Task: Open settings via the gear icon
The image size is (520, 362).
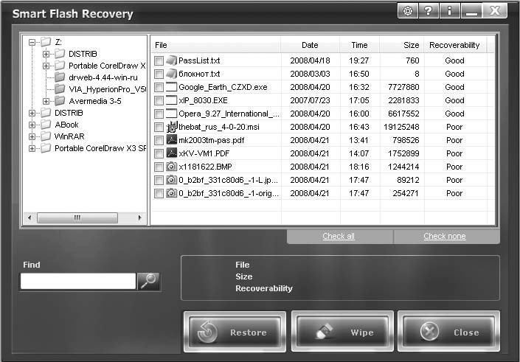Action: (408, 11)
